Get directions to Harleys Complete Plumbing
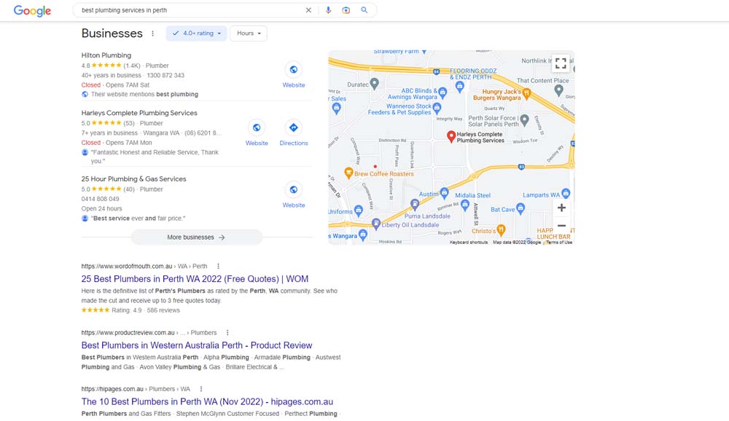 click(x=293, y=127)
